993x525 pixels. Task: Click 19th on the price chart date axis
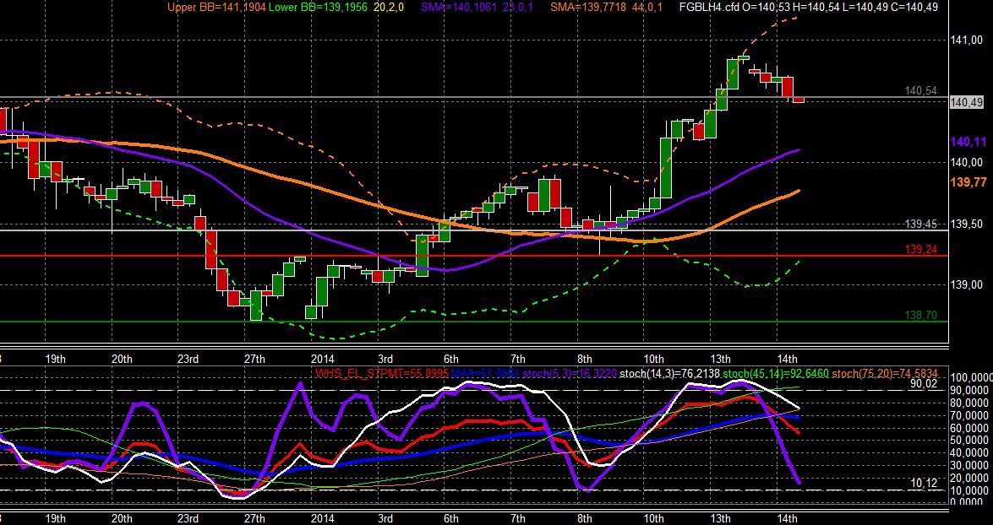(56, 359)
